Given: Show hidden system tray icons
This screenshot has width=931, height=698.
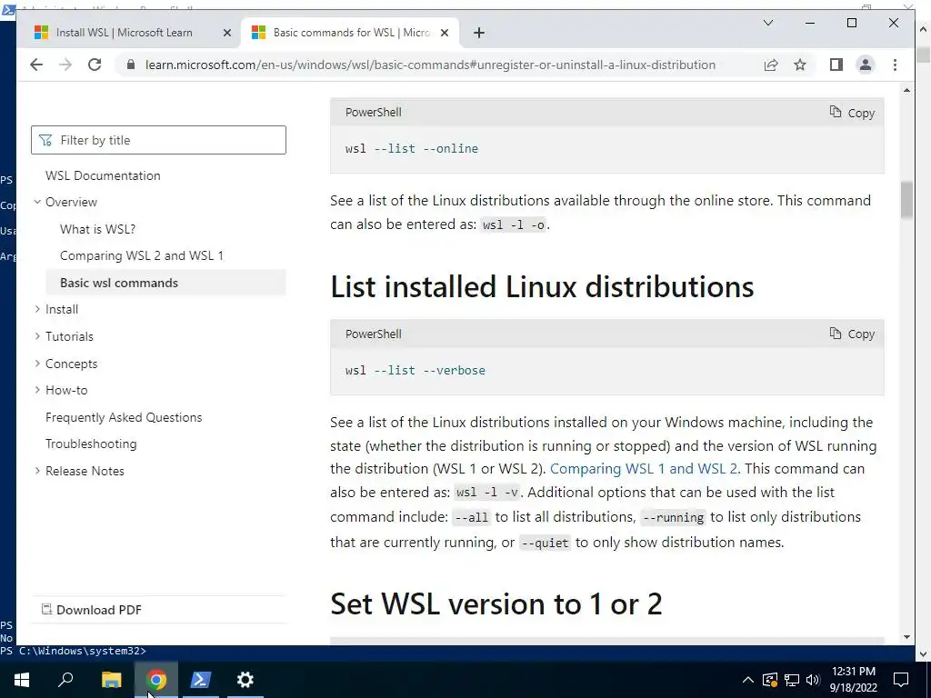Looking at the screenshot, I should point(748,680).
